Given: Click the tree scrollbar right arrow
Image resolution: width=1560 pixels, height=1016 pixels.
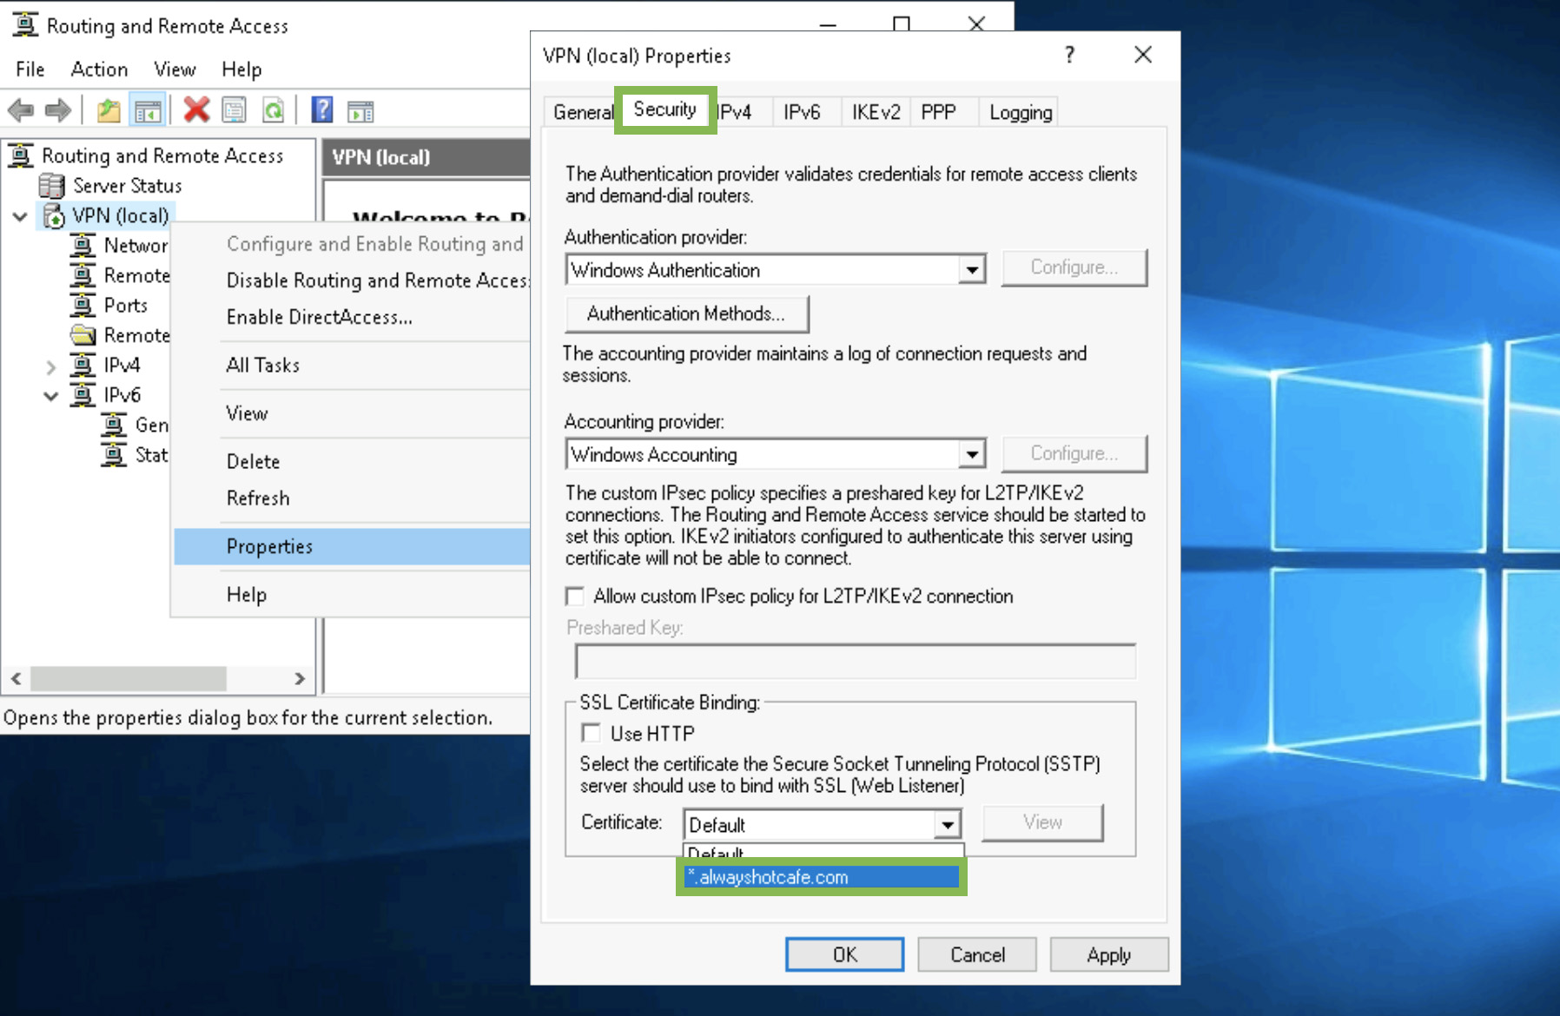Looking at the screenshot, I should tap(300, 678).
